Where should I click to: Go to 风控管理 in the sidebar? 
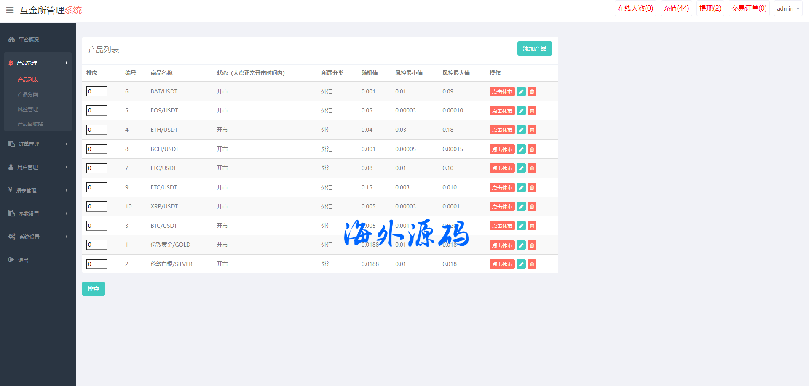click(x=28, y=109)
